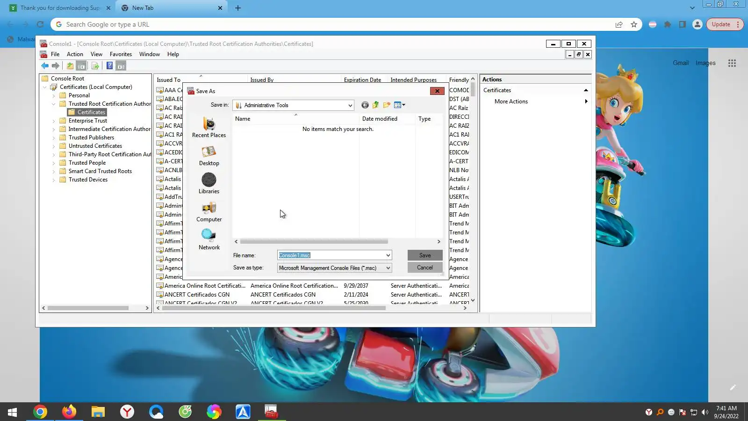748x421 pixels.
Task: Expand the Untrusted Certificates node
Action: pos(54,146)
